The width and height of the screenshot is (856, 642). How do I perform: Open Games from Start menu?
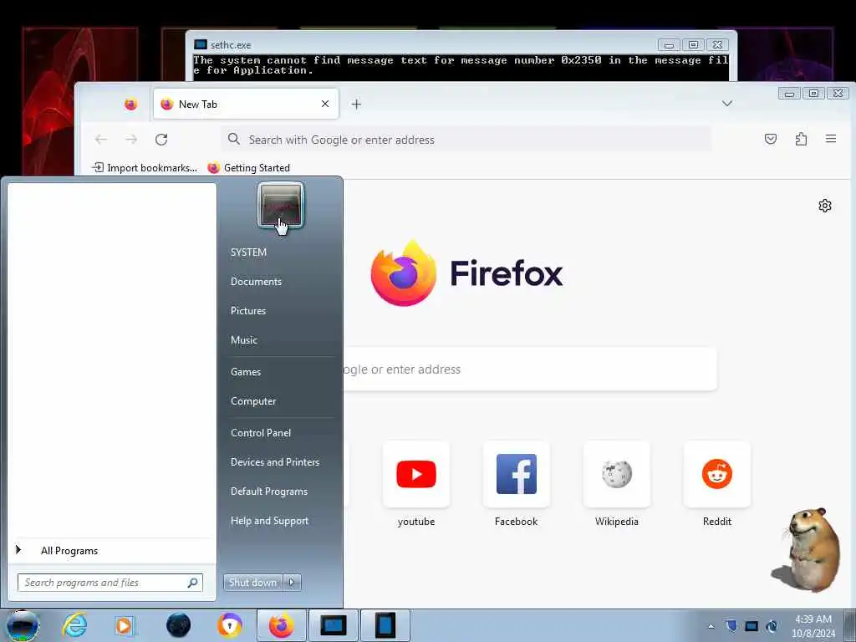point(246,372)
